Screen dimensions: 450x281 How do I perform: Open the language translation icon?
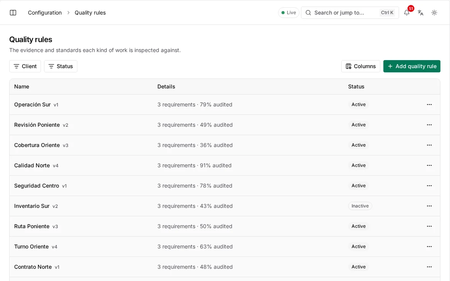click(421, 13)
